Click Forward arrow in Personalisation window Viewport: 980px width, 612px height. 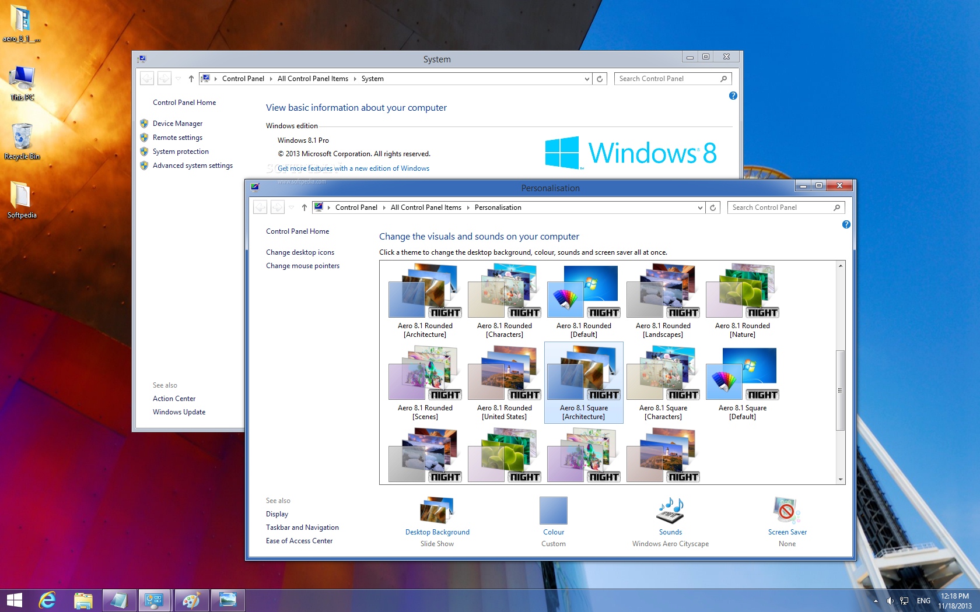[278, 207]
